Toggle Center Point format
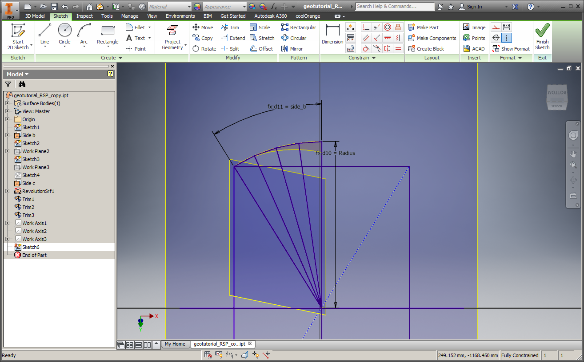 (507, 38)
